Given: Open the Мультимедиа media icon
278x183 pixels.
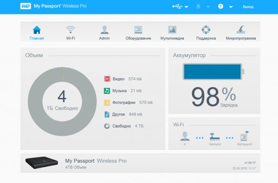Looking at the screenshot, I should tap(172, 30).
